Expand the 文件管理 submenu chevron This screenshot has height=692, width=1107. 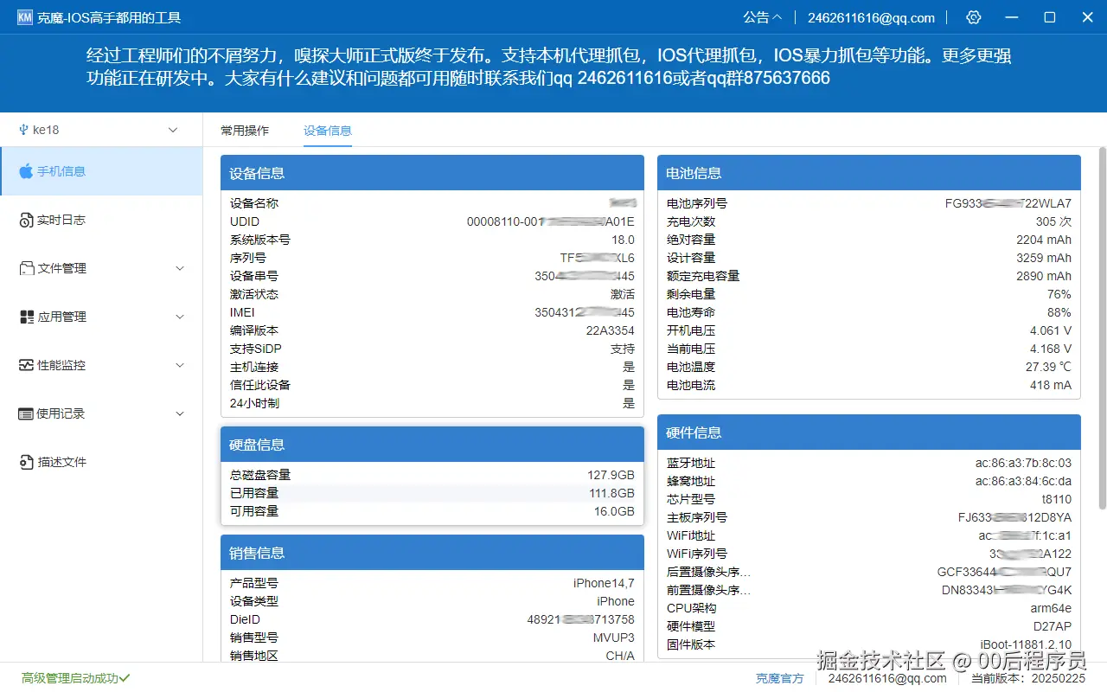180,268
